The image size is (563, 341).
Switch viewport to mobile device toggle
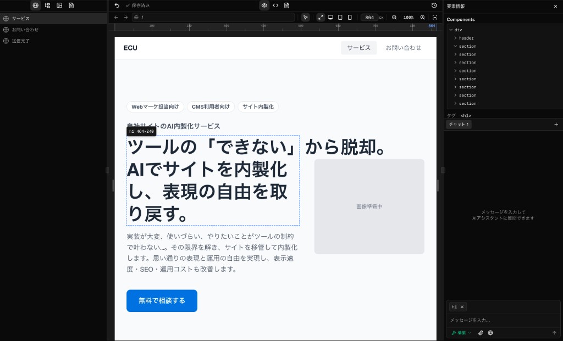tap(349, 17)
